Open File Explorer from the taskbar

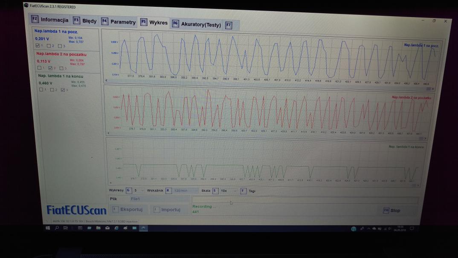(x=99, y=228)
